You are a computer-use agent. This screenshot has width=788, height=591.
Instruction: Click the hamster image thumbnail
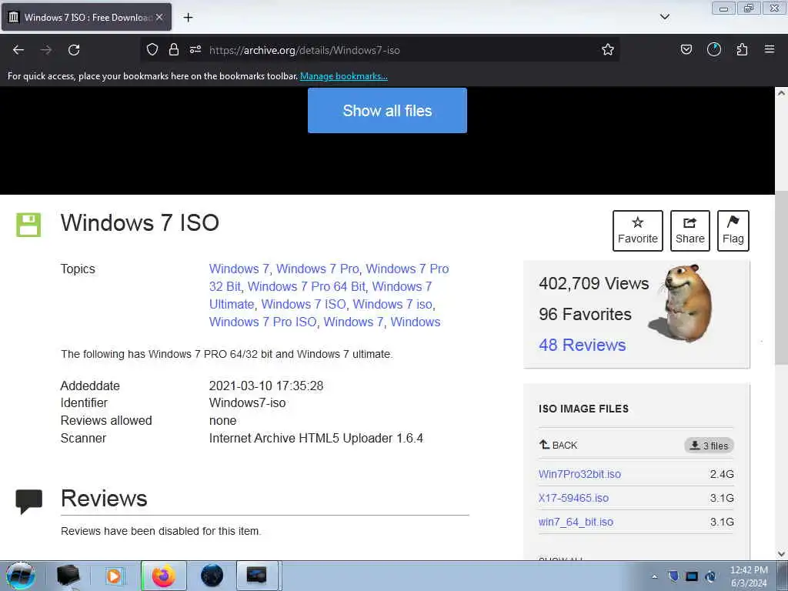point(683,303)
